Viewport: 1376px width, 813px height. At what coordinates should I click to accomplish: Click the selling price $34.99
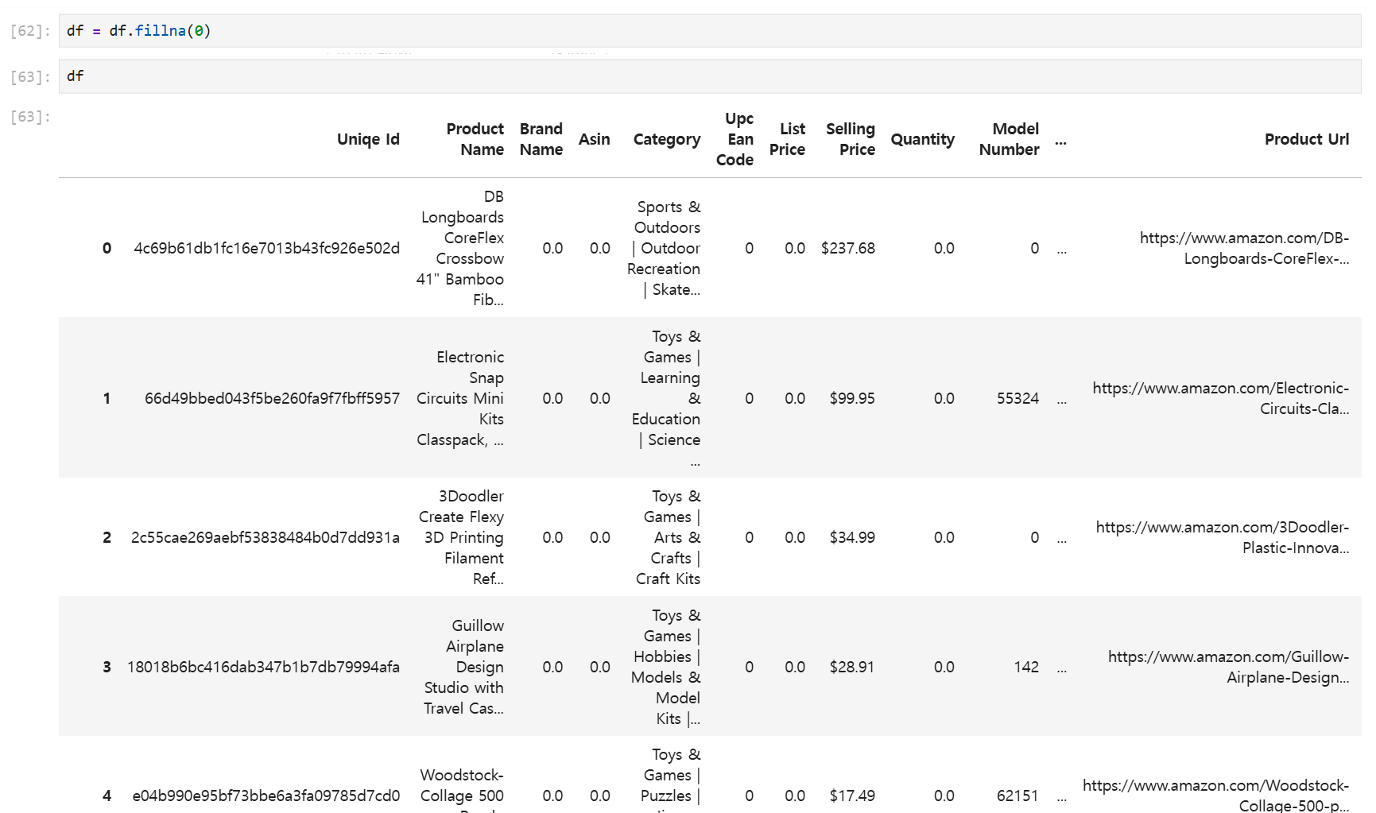[852, 537]
